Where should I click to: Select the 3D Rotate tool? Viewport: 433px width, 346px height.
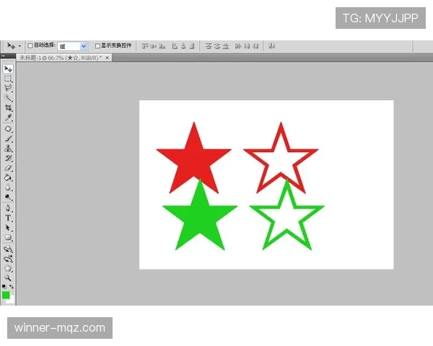coord(8,249)
